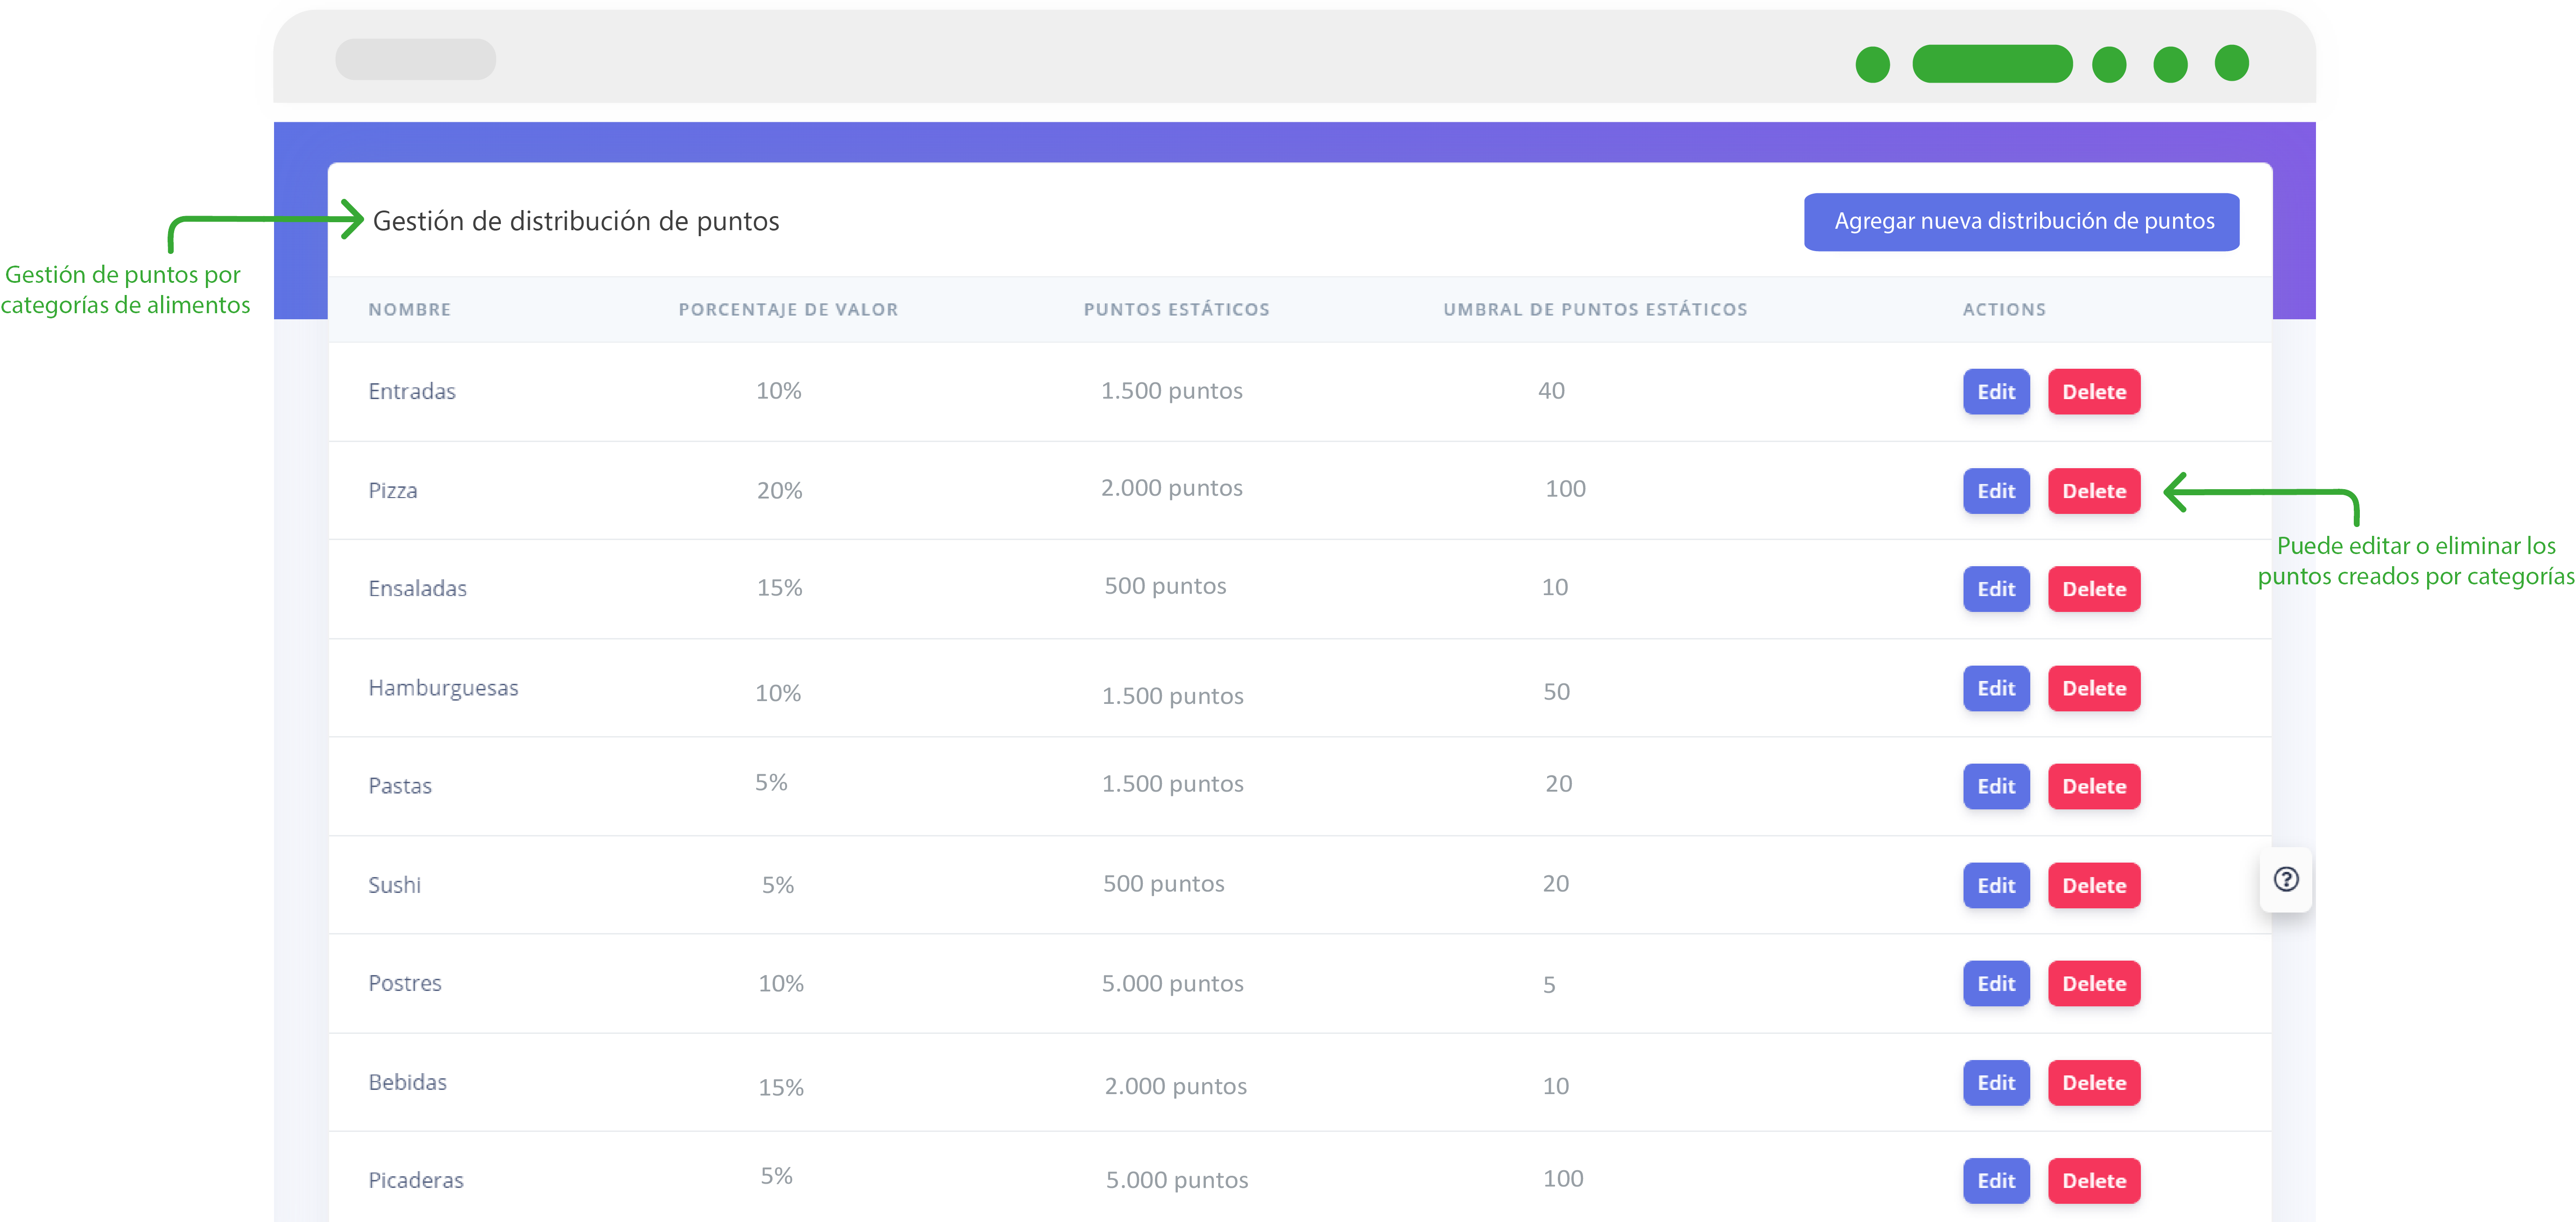Viewport: 2576px width, 1222px height.
Task: Click the threshold value 40 for Entradas
Action: (x=1551, y=390)
